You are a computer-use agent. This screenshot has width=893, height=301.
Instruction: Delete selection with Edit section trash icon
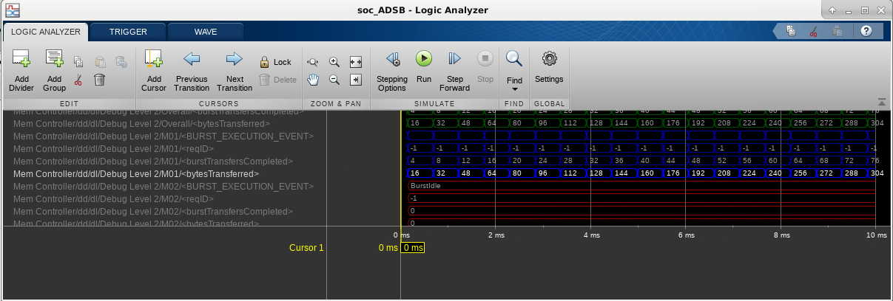(x=99, y=80)
